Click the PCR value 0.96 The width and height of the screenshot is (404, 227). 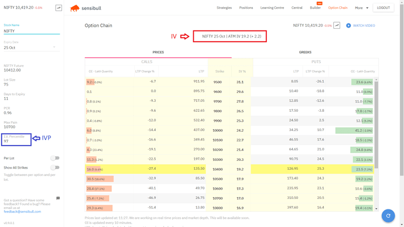coord(8,113)
